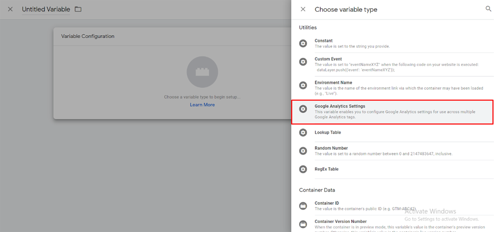Screen dimensions: 495x232
Task: Click the Random Number gear icon
Action: (x=303, y=151)
